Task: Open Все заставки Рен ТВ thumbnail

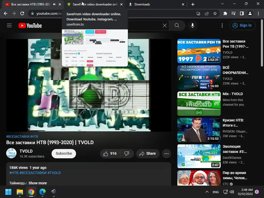Action: (199, 51)
